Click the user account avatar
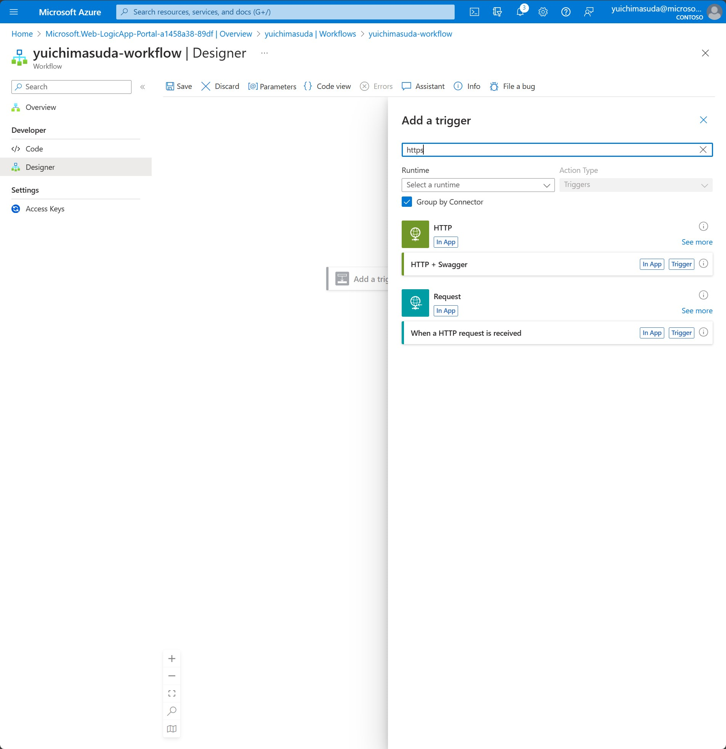726x749 pixels. tap(714, 12)
